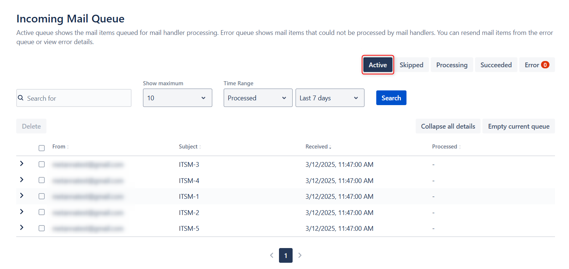Image resolution: width=569 pixels, height=269 pixels.
Task: Sort by Subject column arrows
Action: click(200, 147)
